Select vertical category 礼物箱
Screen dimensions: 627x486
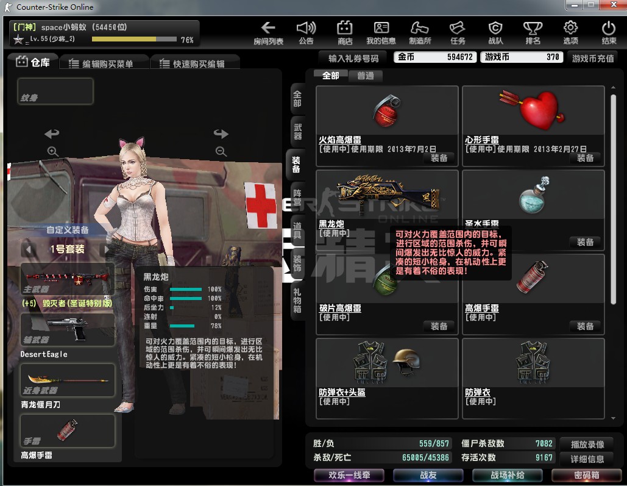click(x=297, y=301)
